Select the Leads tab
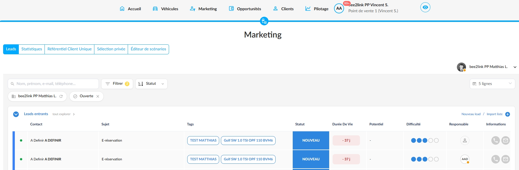 (11, 49)
